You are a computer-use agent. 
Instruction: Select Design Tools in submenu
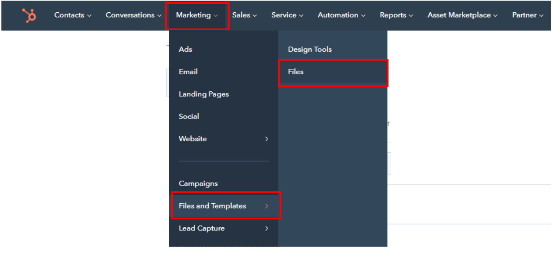310,49
